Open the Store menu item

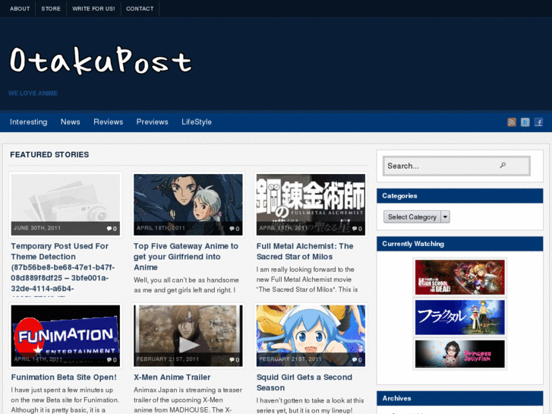(51, 8)
